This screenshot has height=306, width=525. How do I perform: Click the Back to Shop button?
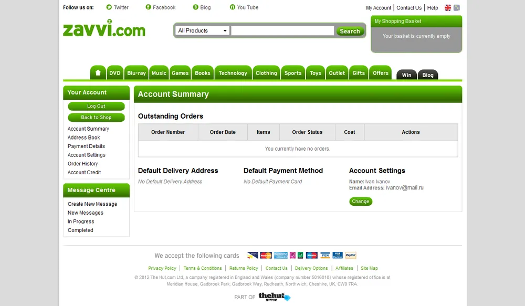[x=96, y=117]
